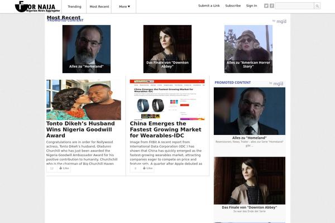Open the Trending tab
The height and width of the screenshot is (223, 335).
tap(74, 7)
